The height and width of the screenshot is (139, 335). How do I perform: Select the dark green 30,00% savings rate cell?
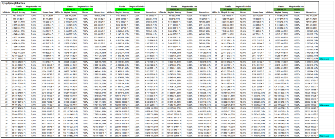(x=297, y=9)
